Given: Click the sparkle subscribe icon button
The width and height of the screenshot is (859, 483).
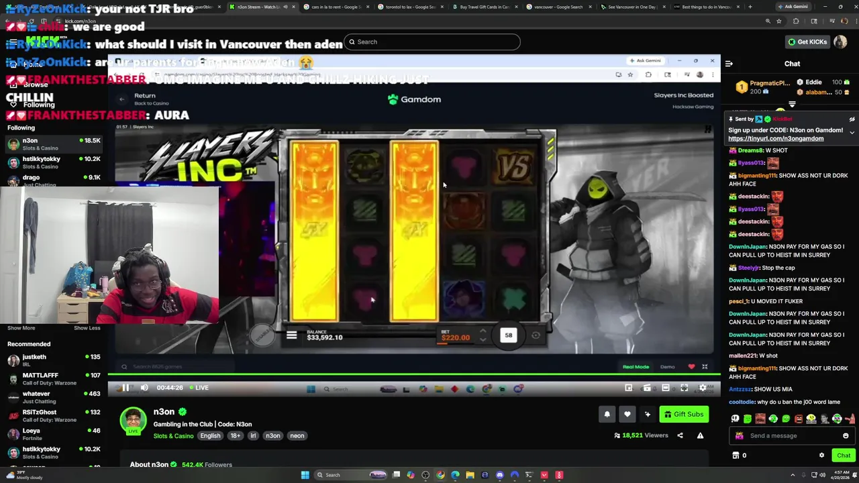Looking at the screenshot, I should (x=647, y=415).
